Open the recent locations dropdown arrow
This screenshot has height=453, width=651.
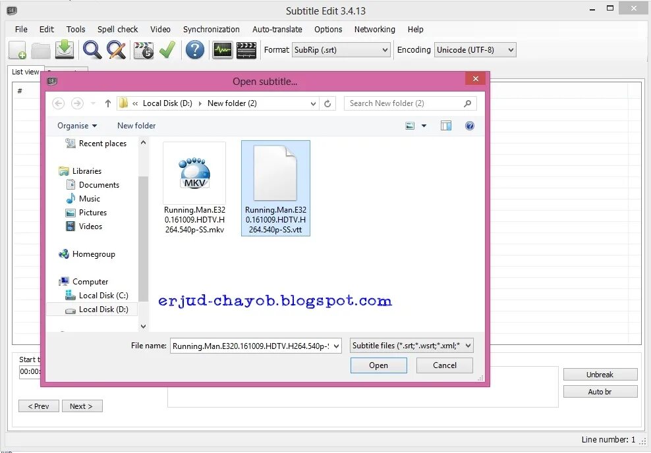click(93, 103)
